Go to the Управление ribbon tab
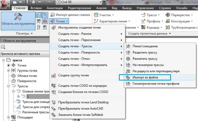This screenshot has width=198, height=121. pos(145,8)
